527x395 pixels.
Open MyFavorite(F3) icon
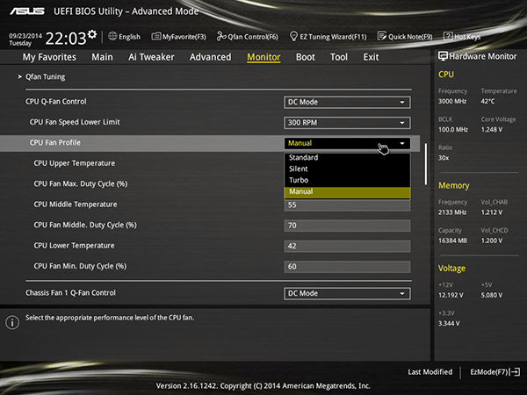click(156, 36)
